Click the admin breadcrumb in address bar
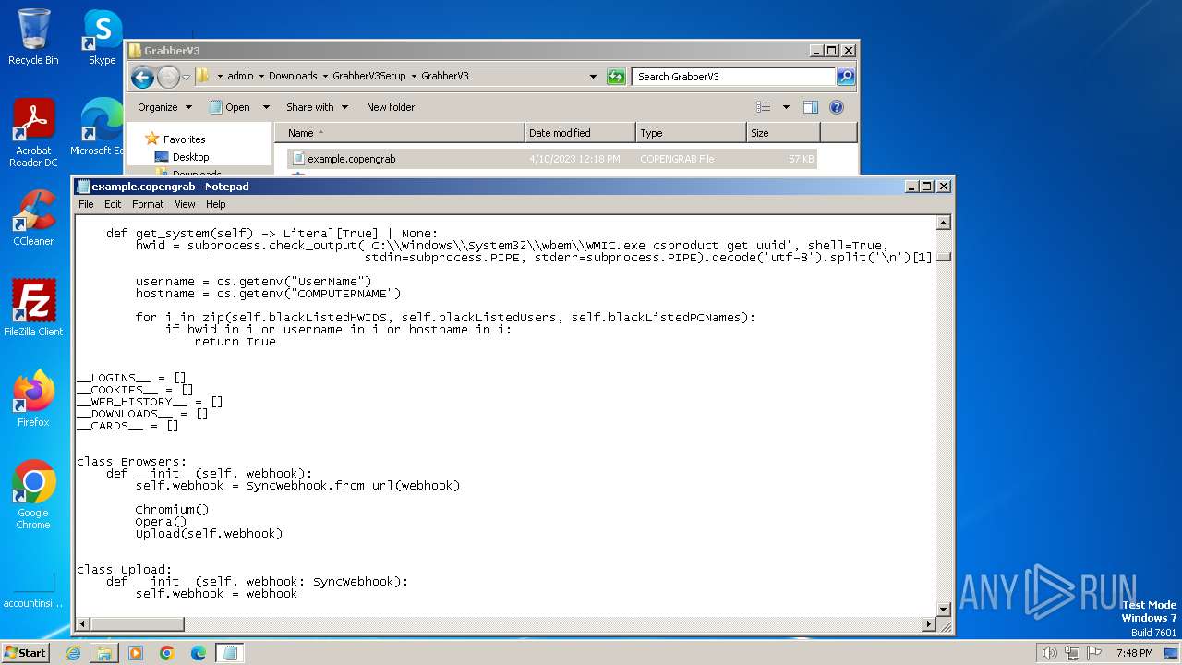The width and height of the screenshot is (1182, 665). point(240,77)
